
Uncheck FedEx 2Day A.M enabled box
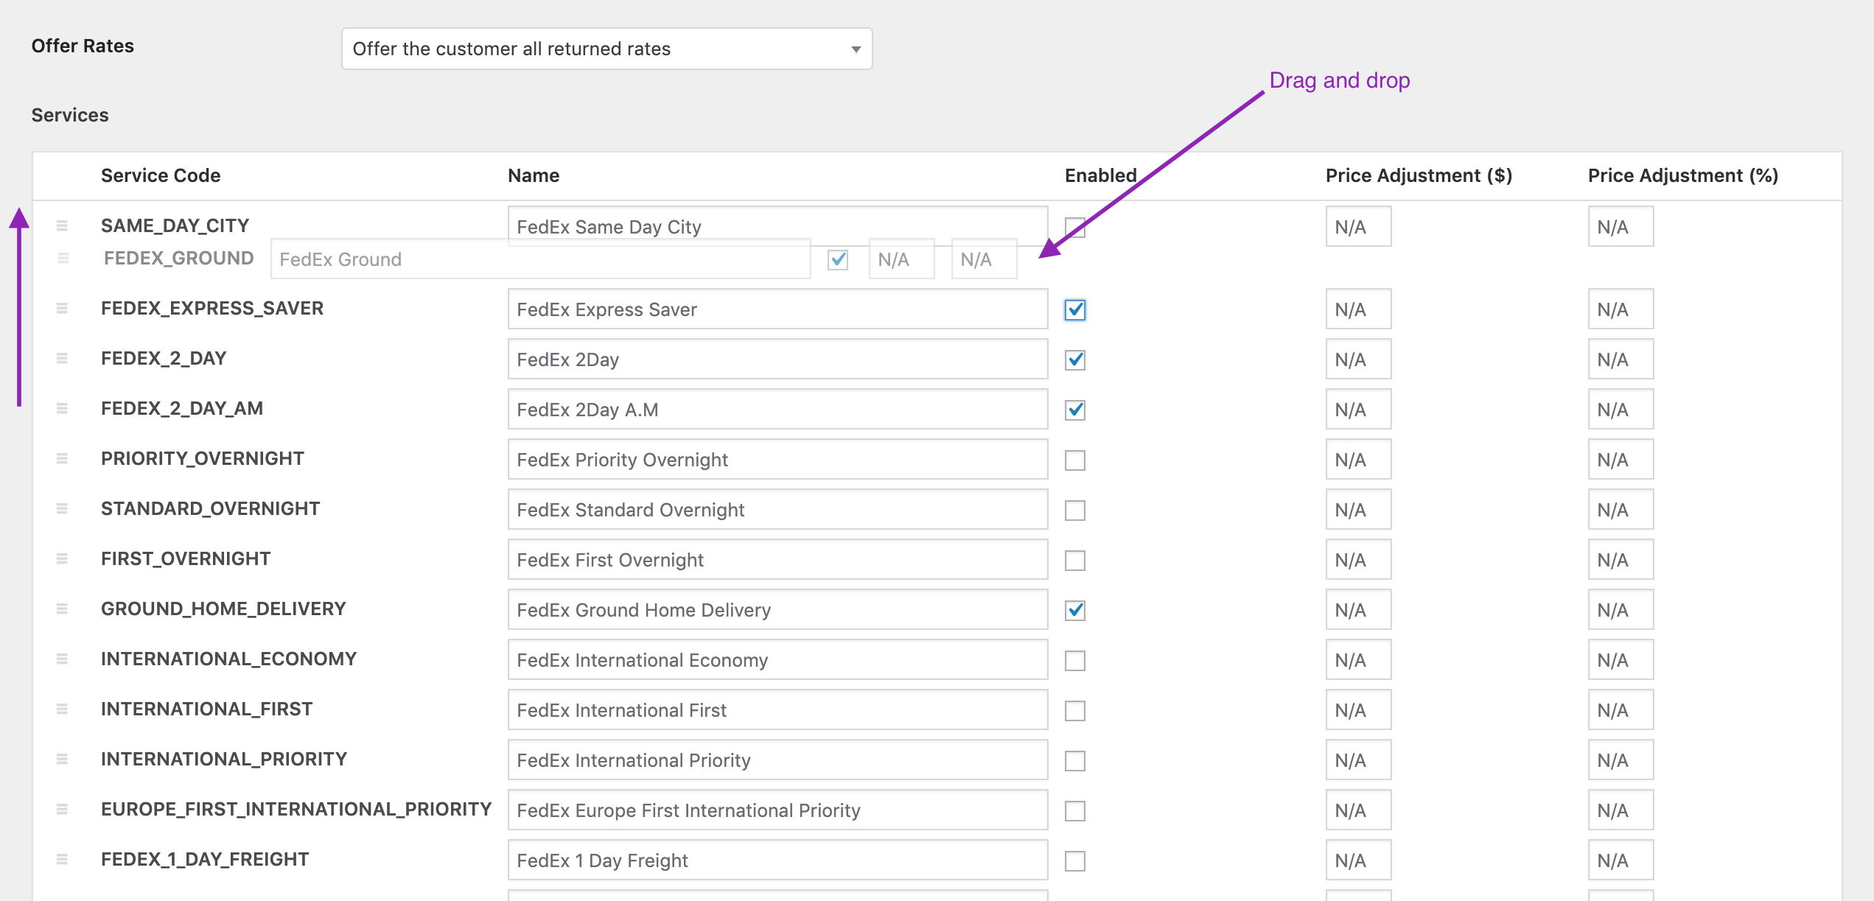click(x=1075, y=410)
